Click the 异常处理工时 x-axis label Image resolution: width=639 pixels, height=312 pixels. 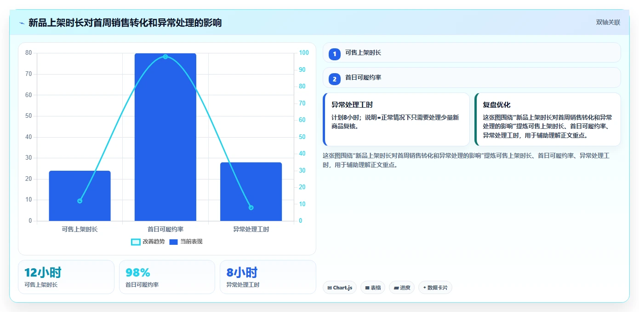(251, 229)
